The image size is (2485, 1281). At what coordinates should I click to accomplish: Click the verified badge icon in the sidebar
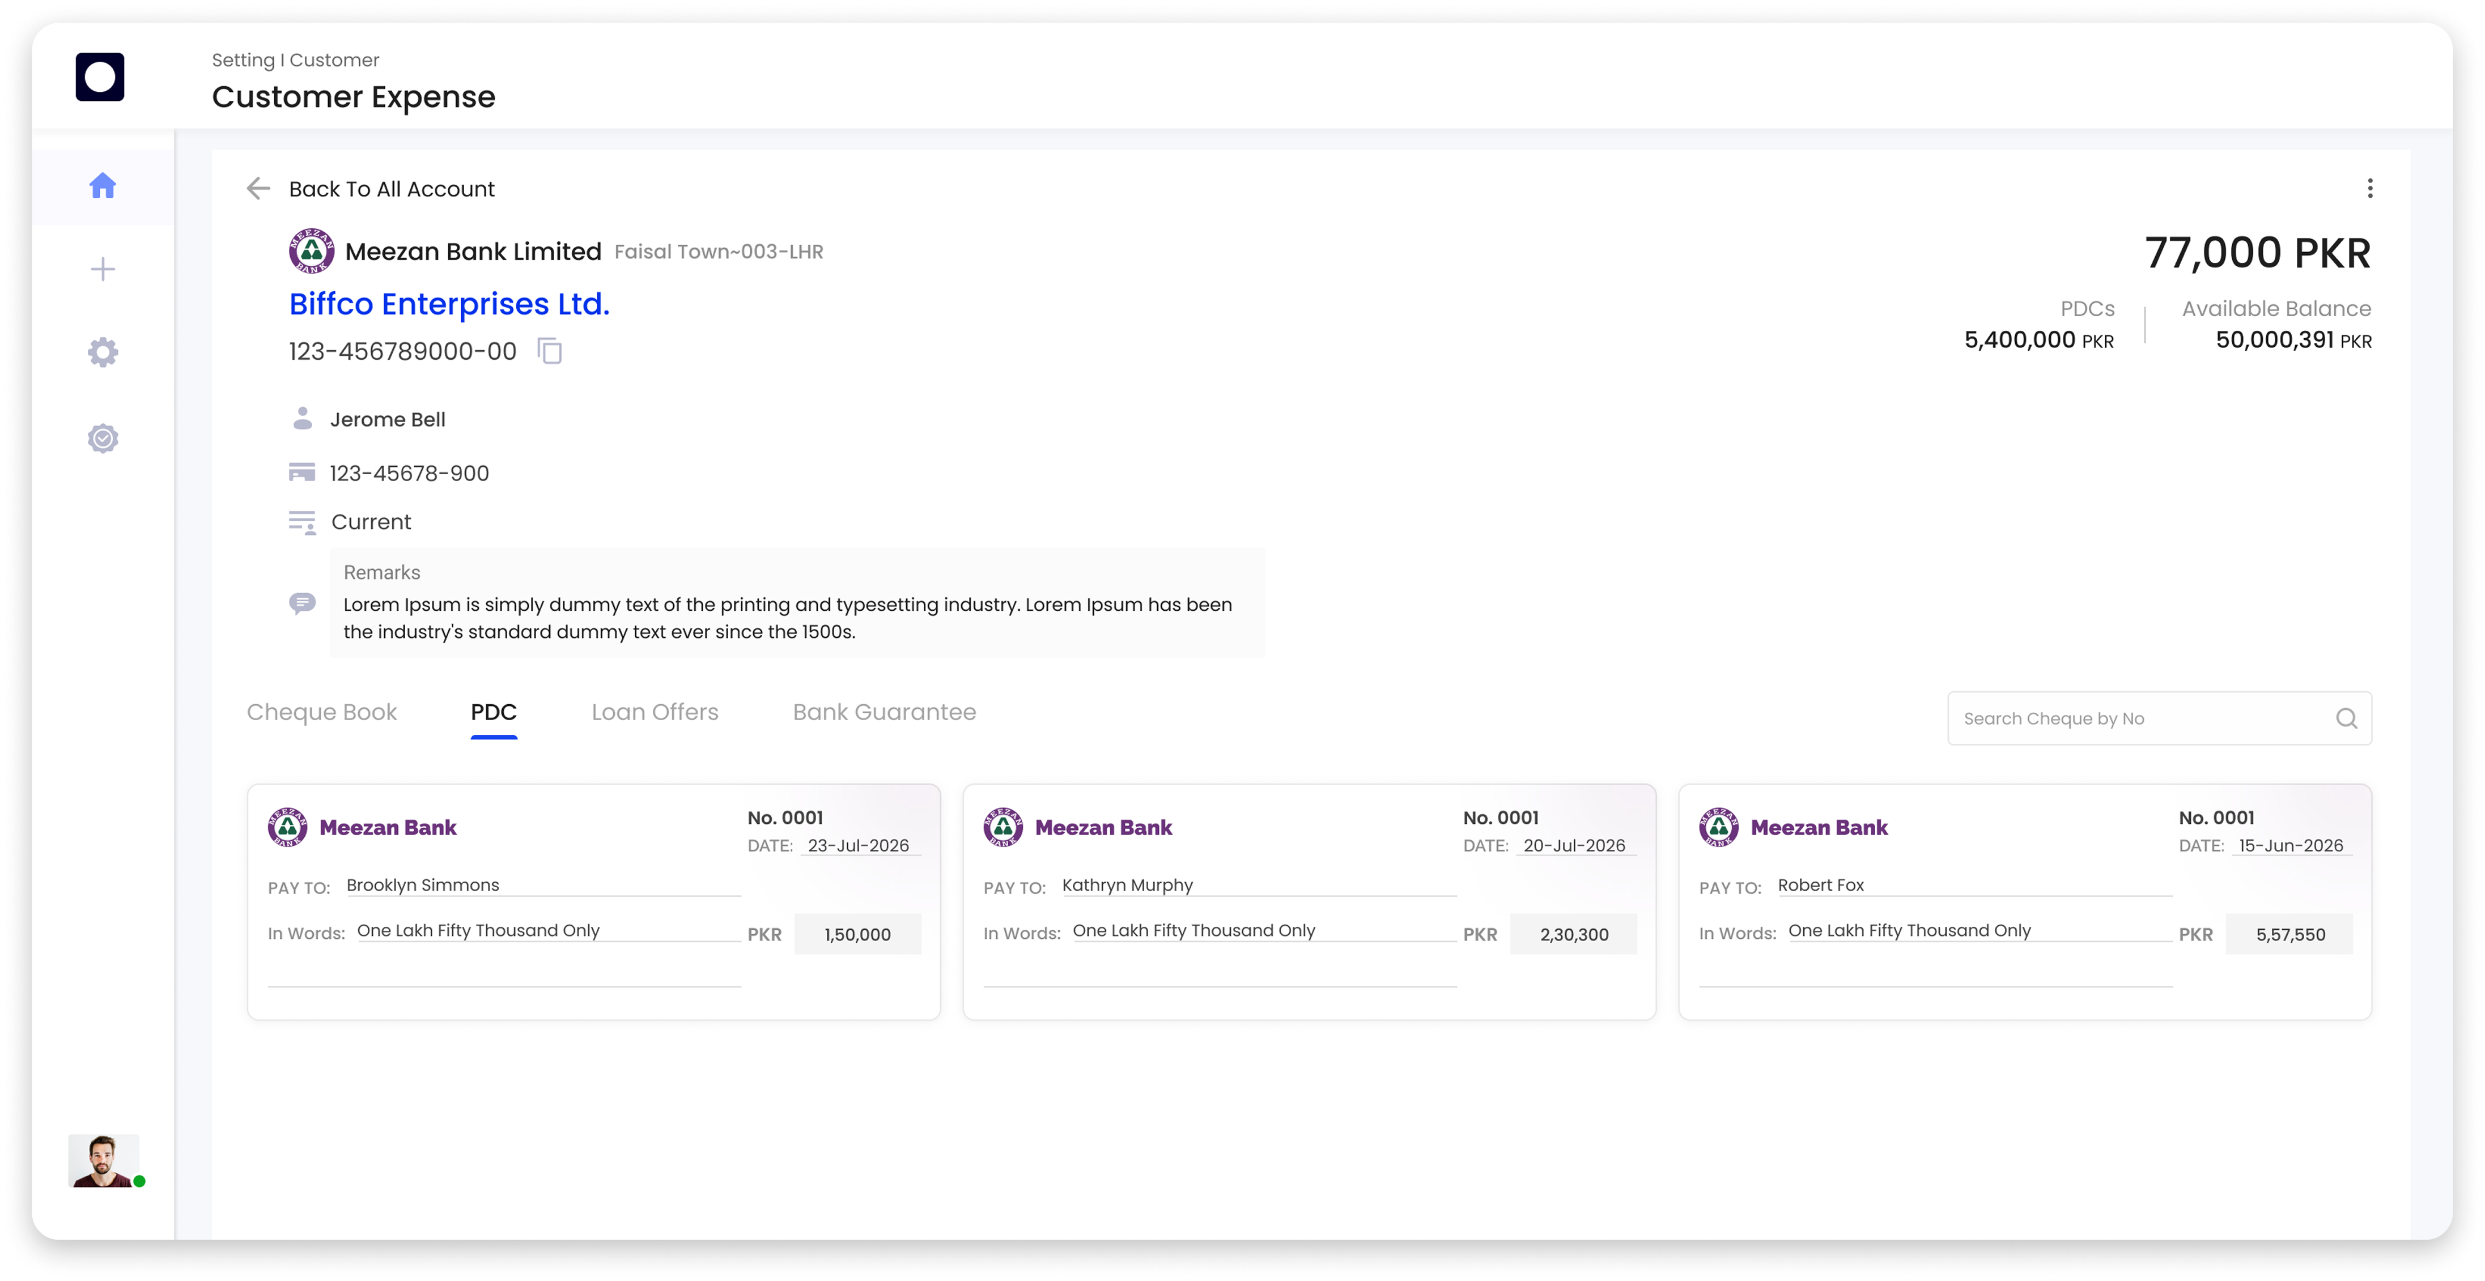pyautogui.click(x=103, y=438)
